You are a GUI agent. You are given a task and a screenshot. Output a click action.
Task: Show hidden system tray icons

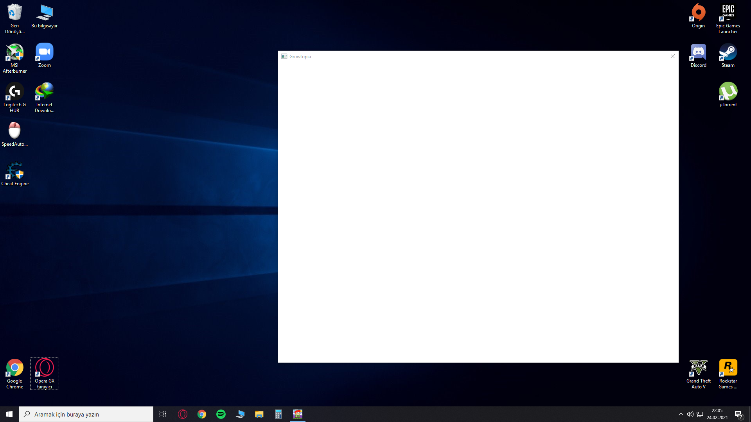point(681,414)
